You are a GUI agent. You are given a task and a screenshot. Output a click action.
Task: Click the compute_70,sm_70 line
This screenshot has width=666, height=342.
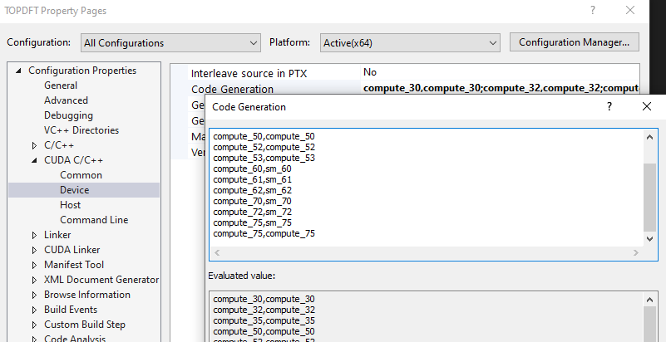click(252, 202)
